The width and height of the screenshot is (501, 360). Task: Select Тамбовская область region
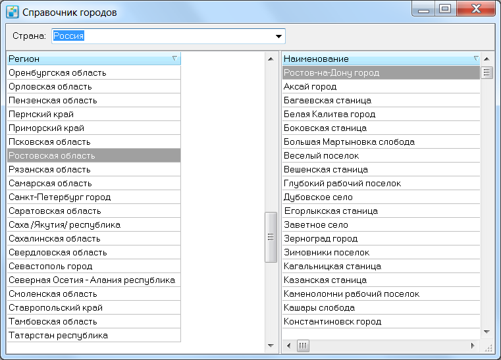click(x=94, y=321)
